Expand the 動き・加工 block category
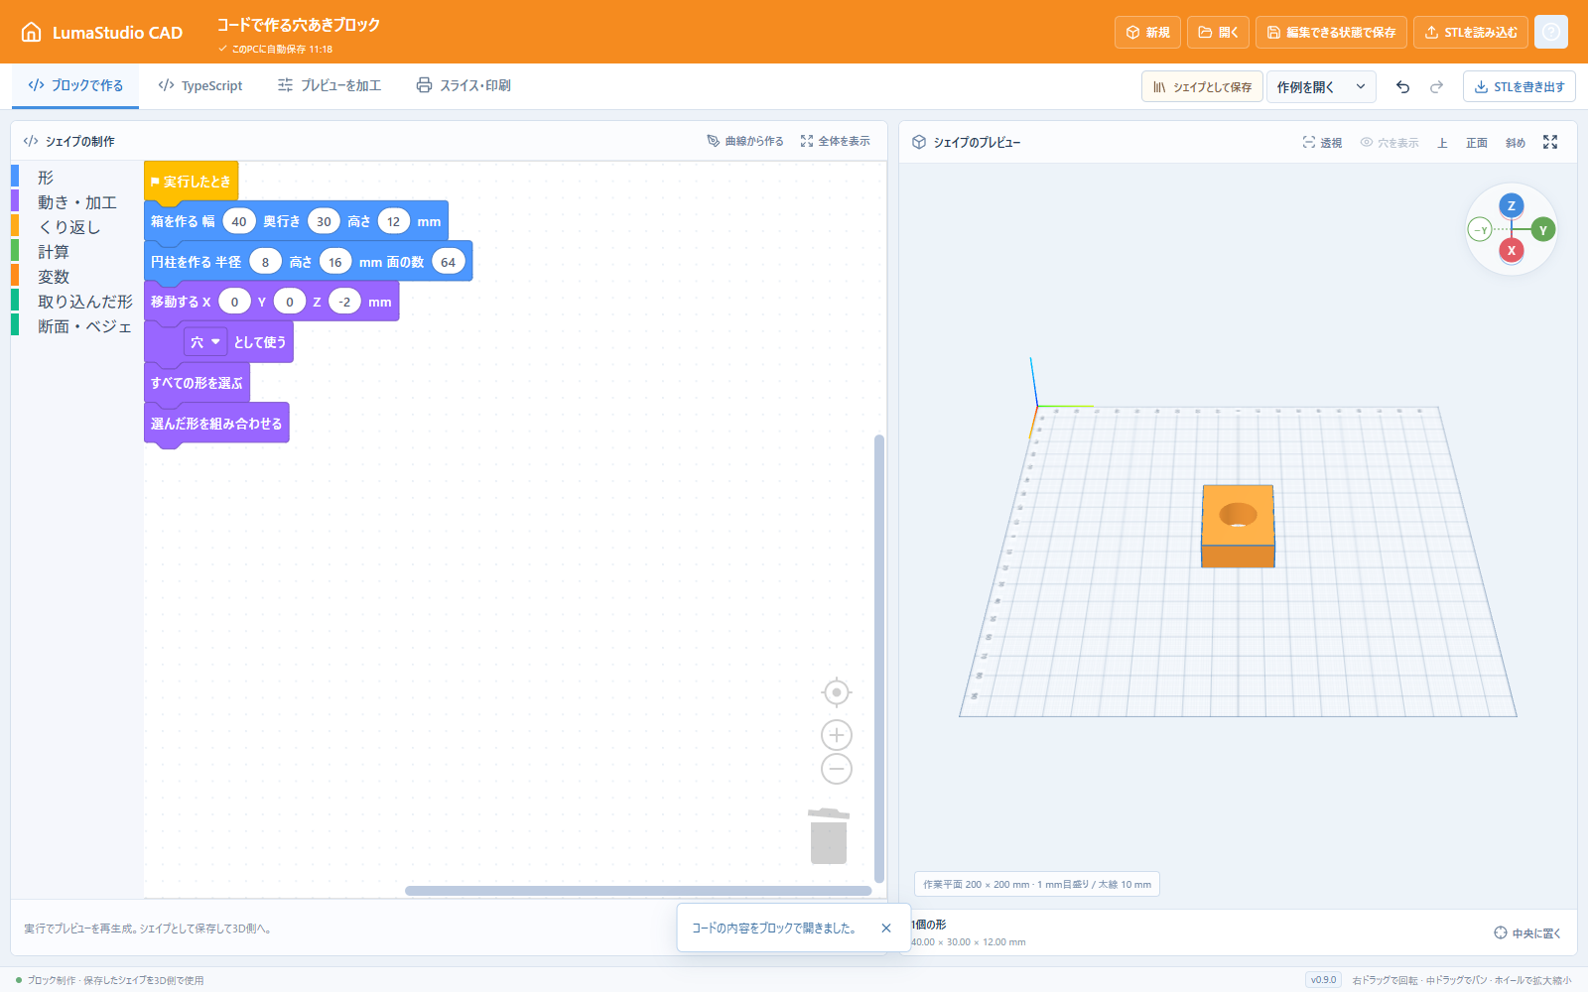Image resolution: width=1588 pixels, height=992 pixels. (77, 202)
